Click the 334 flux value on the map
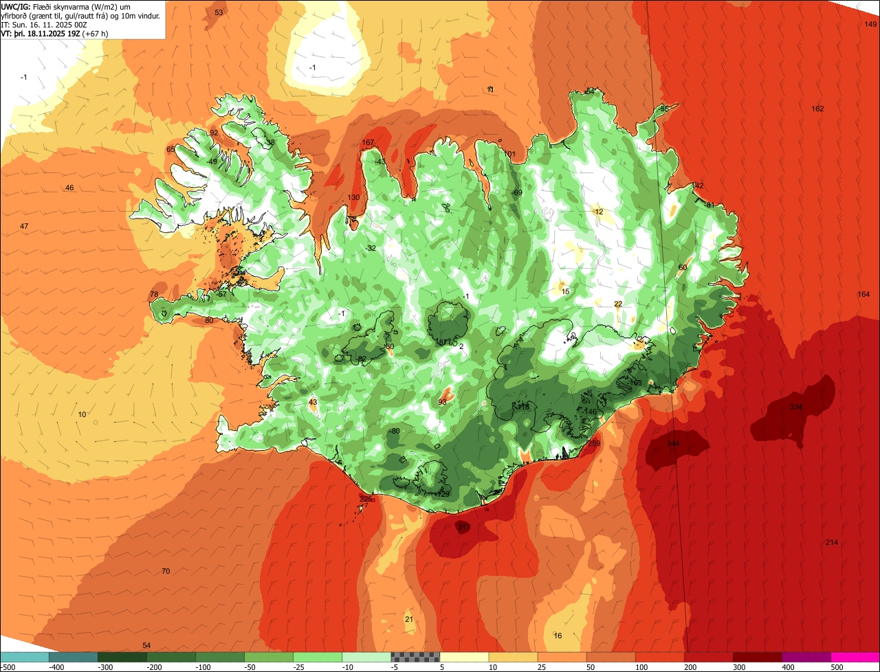Screen dimensions: 880x672 pos(796,407)
